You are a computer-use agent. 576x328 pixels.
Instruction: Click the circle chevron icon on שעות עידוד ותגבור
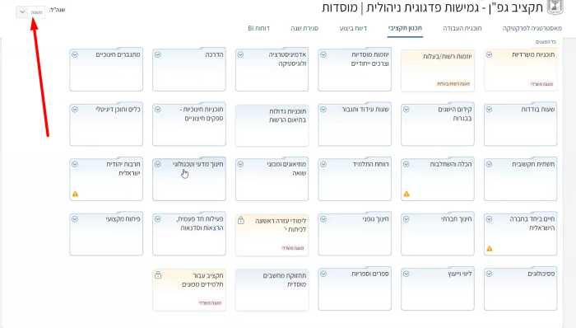(323, 110)
